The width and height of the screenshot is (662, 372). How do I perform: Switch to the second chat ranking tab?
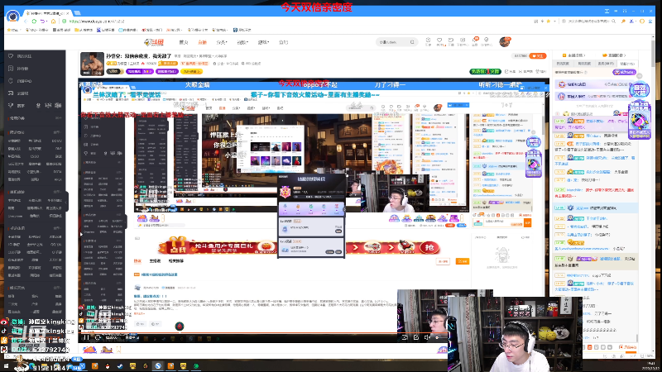[x=584, y=64]
